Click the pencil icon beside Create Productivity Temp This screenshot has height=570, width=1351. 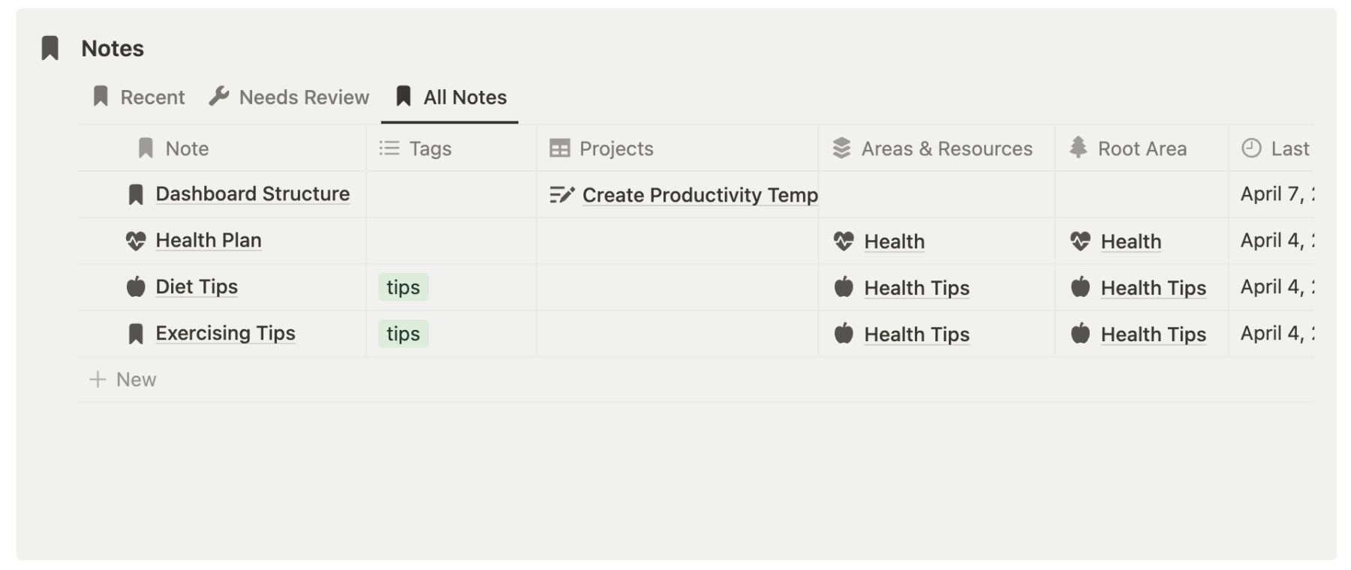coord(561,195)
